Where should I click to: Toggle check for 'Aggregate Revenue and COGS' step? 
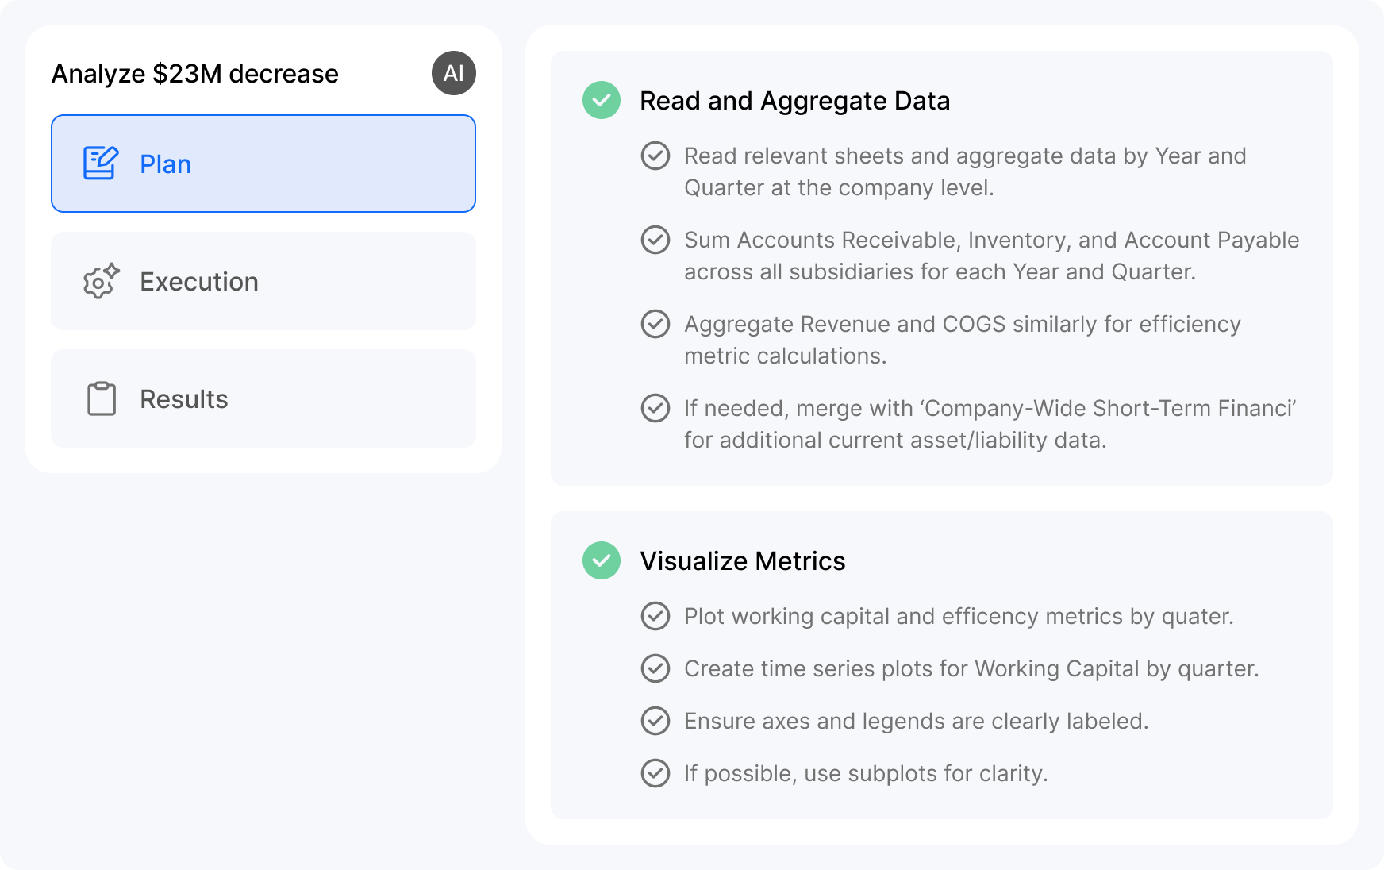coord(655,324)
